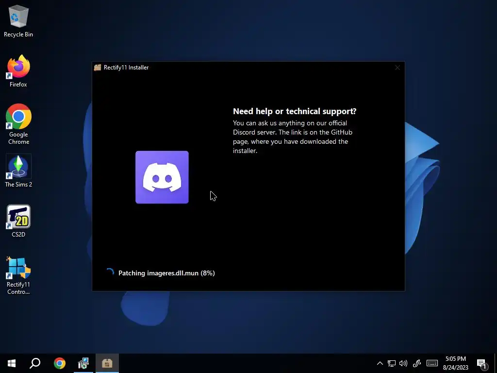
Task: Select the Google Chrome desktop shortcut
Action: point(18,124)
